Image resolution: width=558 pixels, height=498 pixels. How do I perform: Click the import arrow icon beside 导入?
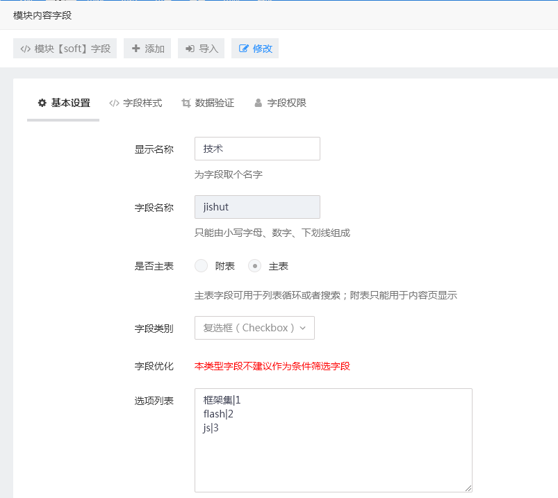(190, 49)
